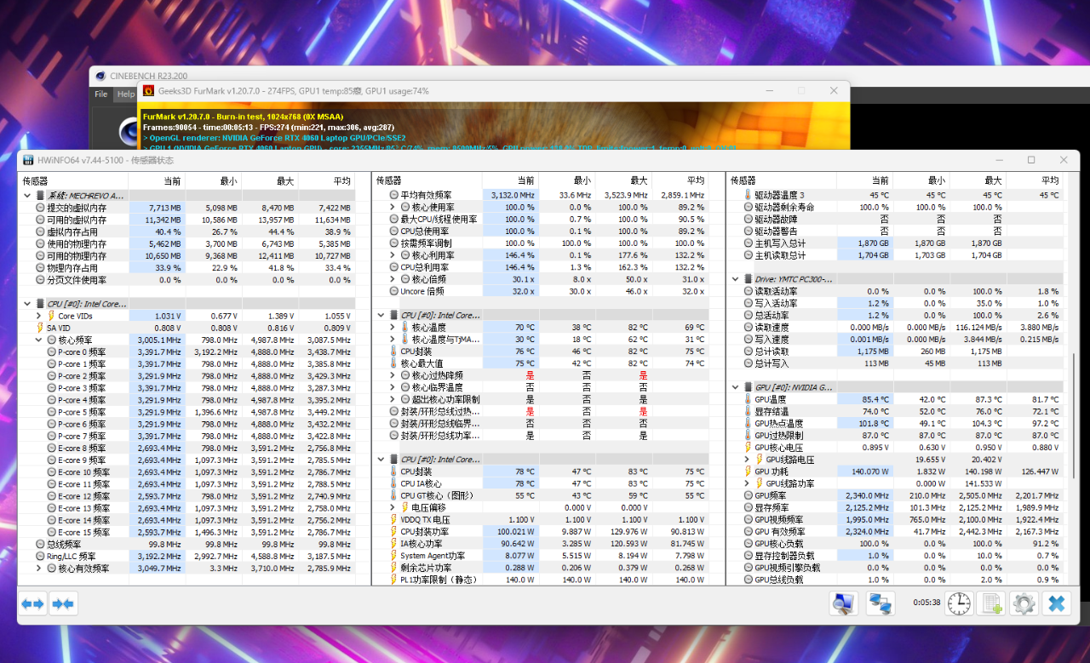Click the shrink-columns inward arrows icon
This screenshot has width=1090, height=663.
click(63, 604)
